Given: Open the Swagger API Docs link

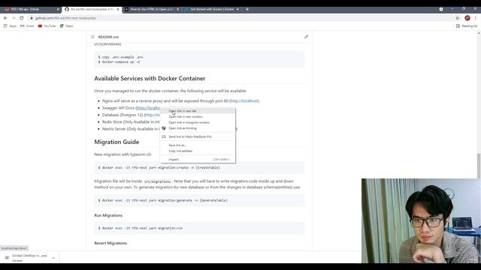Looking at the screenshot, I should click(148, 108).
